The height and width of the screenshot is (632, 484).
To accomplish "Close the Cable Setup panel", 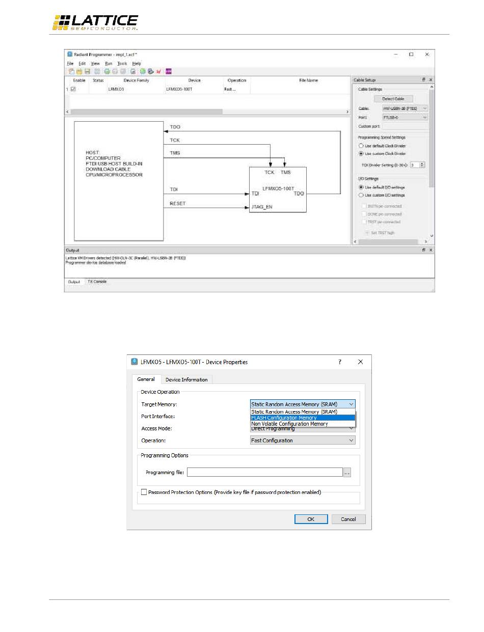I will click(431, 80).
